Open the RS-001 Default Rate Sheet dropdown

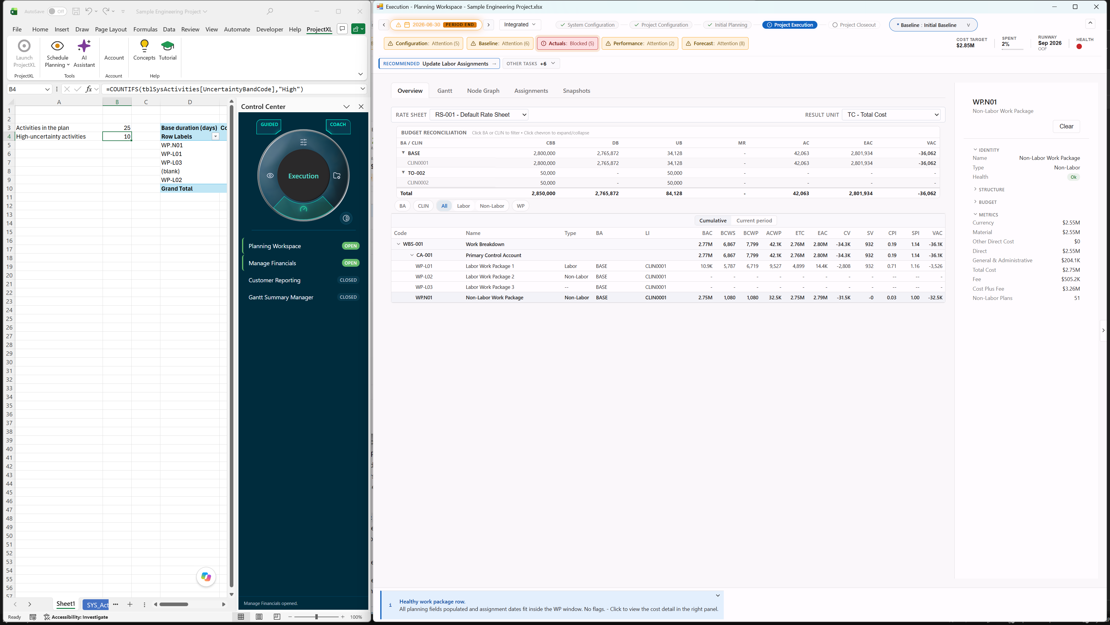479,115
